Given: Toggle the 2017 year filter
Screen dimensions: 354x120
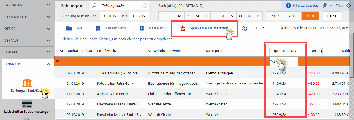Looking at the screenshot, I should (x=275, y=16).
